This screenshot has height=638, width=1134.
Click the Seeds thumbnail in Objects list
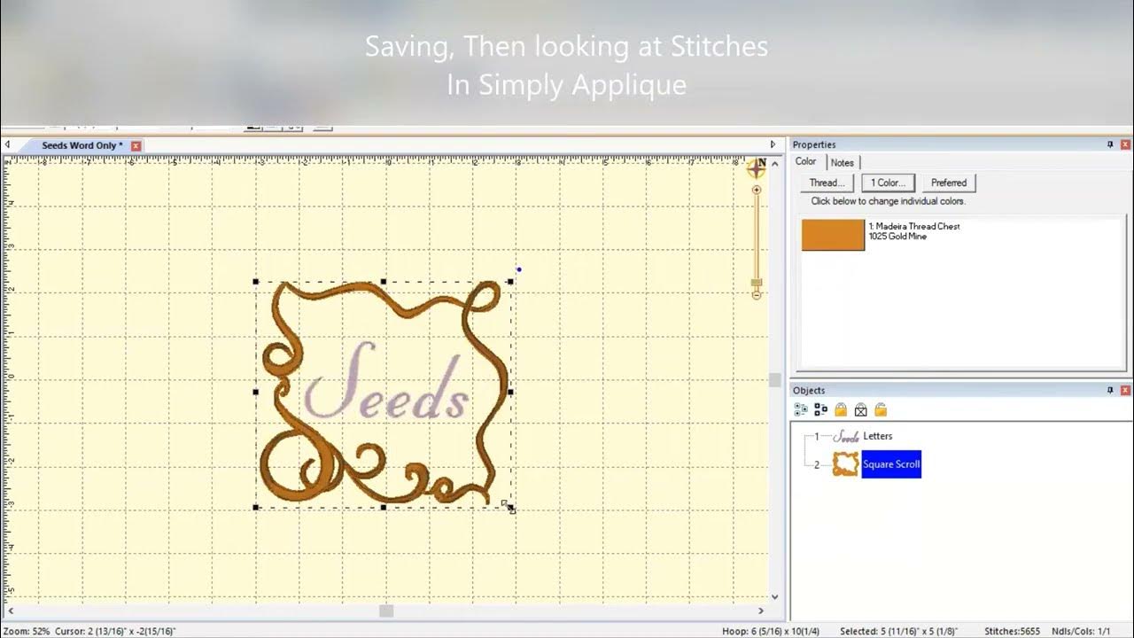[847, 436]
